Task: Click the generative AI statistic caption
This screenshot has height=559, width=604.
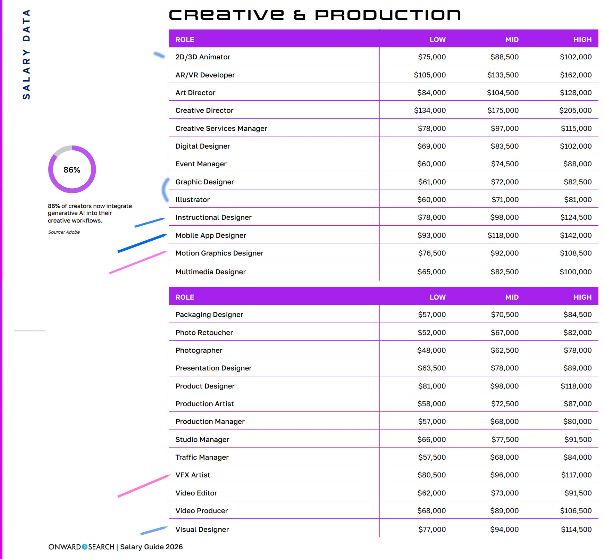Action: (x=90, y=213)
